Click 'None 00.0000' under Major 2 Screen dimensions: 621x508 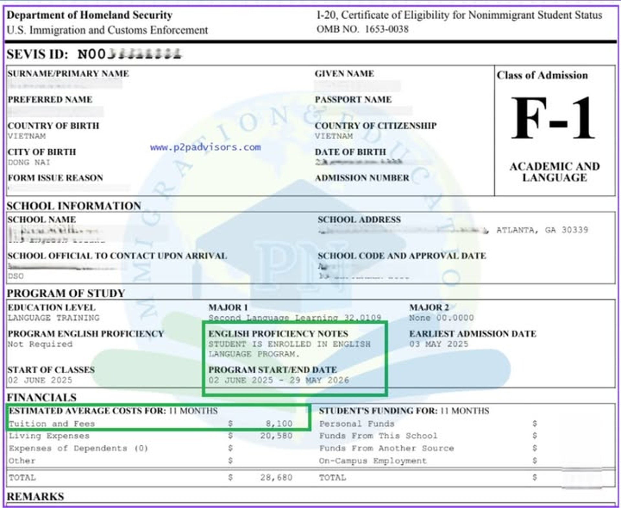[x=441, y=318]
